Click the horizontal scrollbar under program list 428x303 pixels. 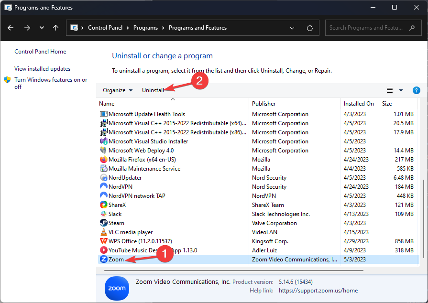click(234, 271)
